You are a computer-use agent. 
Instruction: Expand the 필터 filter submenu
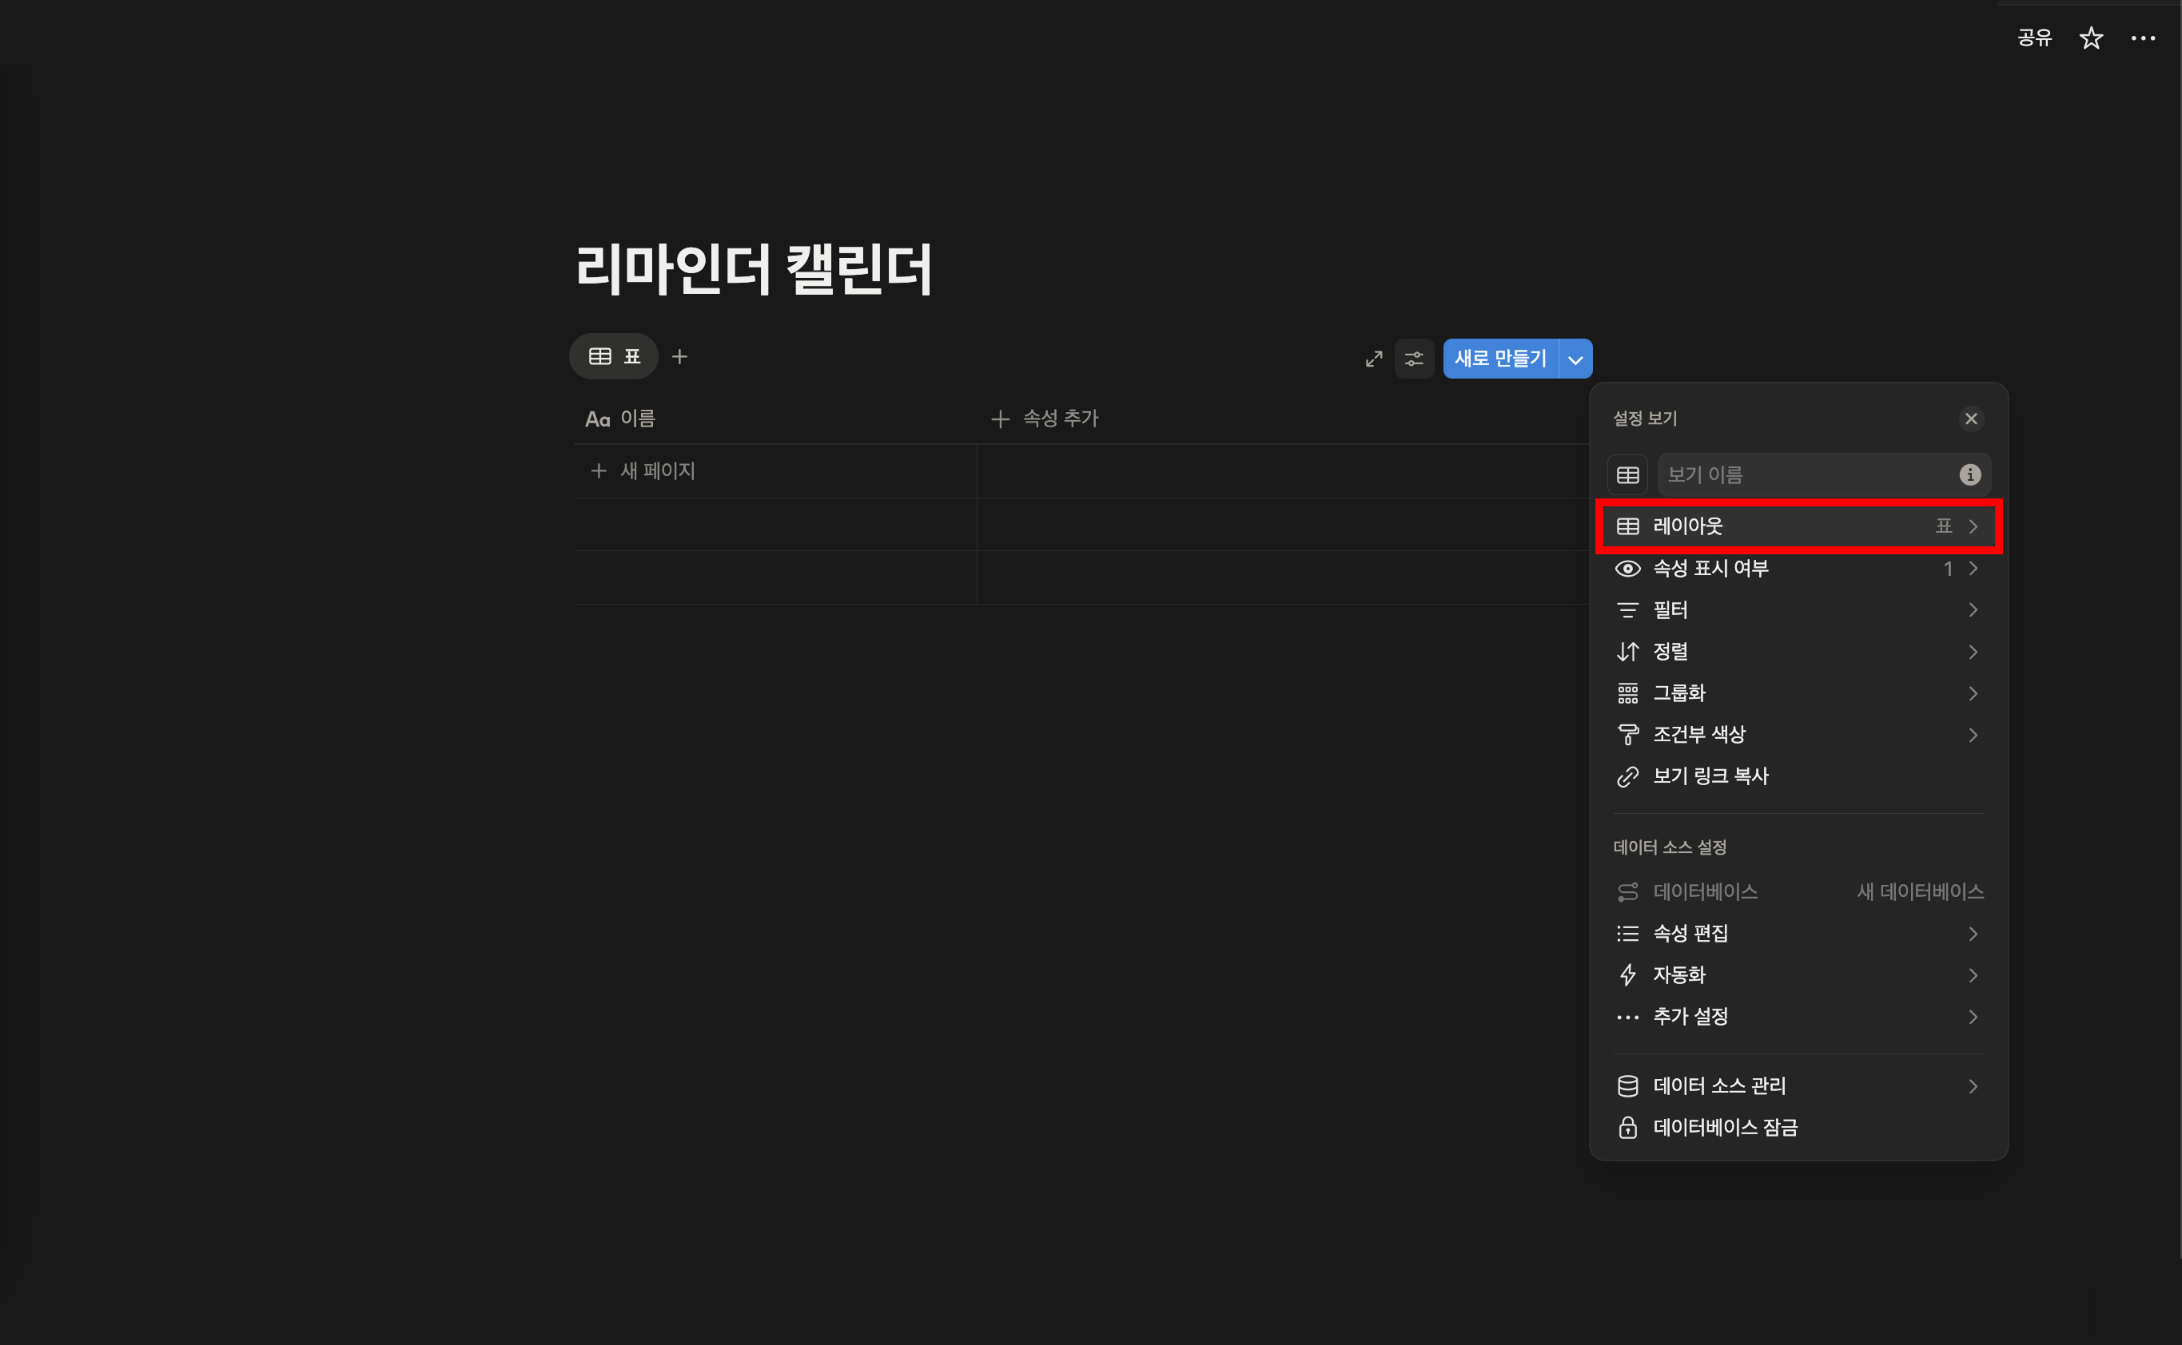click(1798, 610)
